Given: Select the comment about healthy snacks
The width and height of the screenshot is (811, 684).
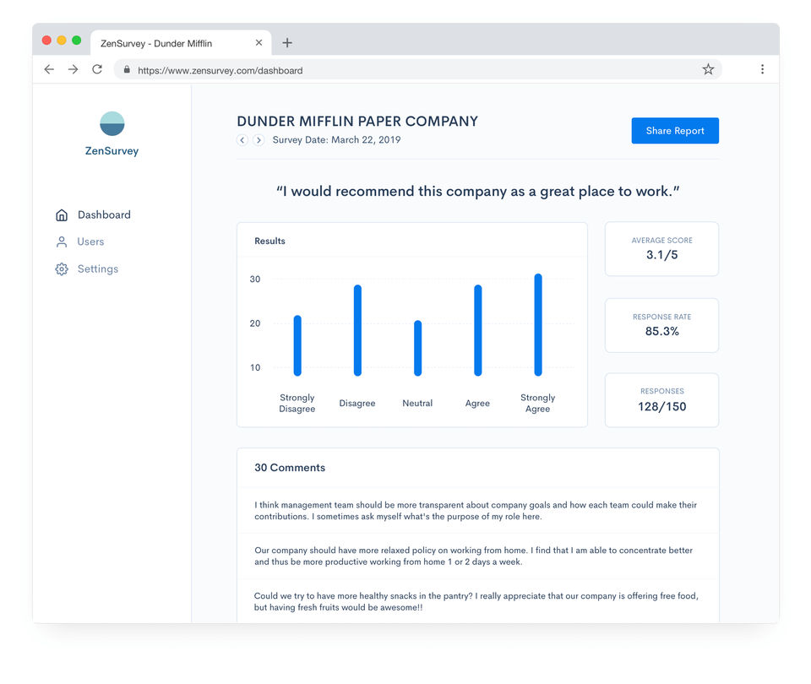Looking at the screenshot, I should pyautogui.click(x=478, y=602).
